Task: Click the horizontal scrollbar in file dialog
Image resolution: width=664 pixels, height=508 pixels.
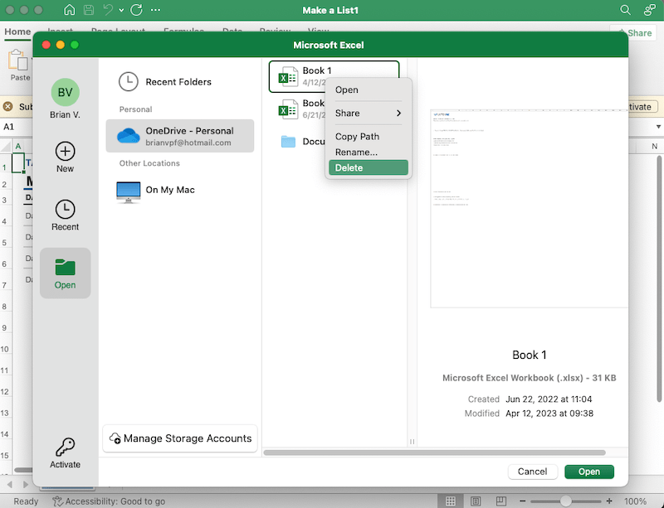Action: click(x=434, y=452)
